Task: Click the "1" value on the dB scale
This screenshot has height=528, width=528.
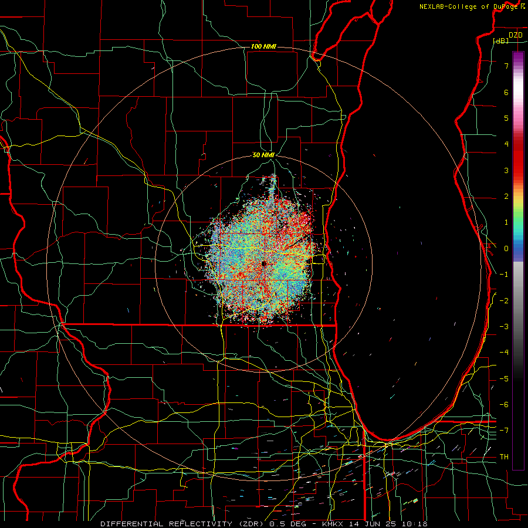Action: pyautogui.click(x=506, y=222)
